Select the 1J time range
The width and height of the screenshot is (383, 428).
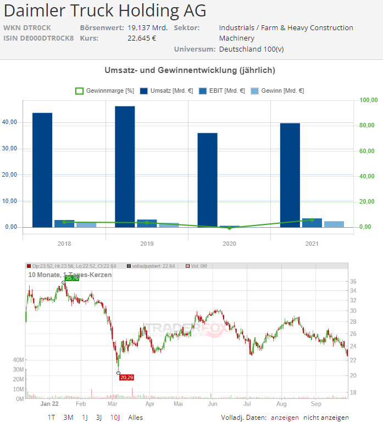tap(85, 418)
